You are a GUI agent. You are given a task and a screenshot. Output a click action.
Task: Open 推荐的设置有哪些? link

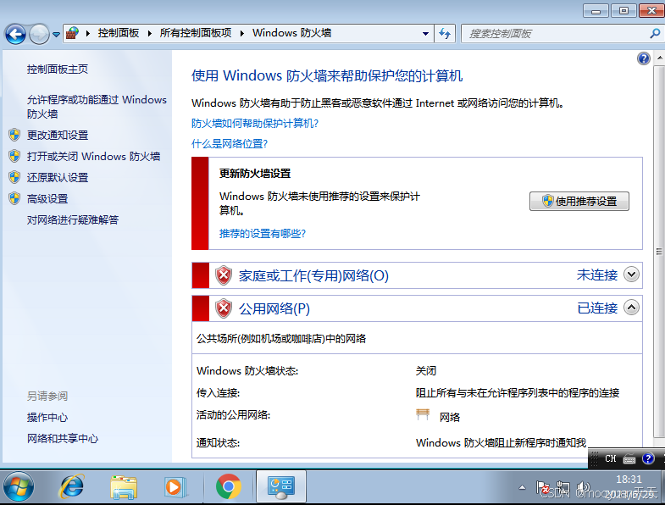click(262, 233)
